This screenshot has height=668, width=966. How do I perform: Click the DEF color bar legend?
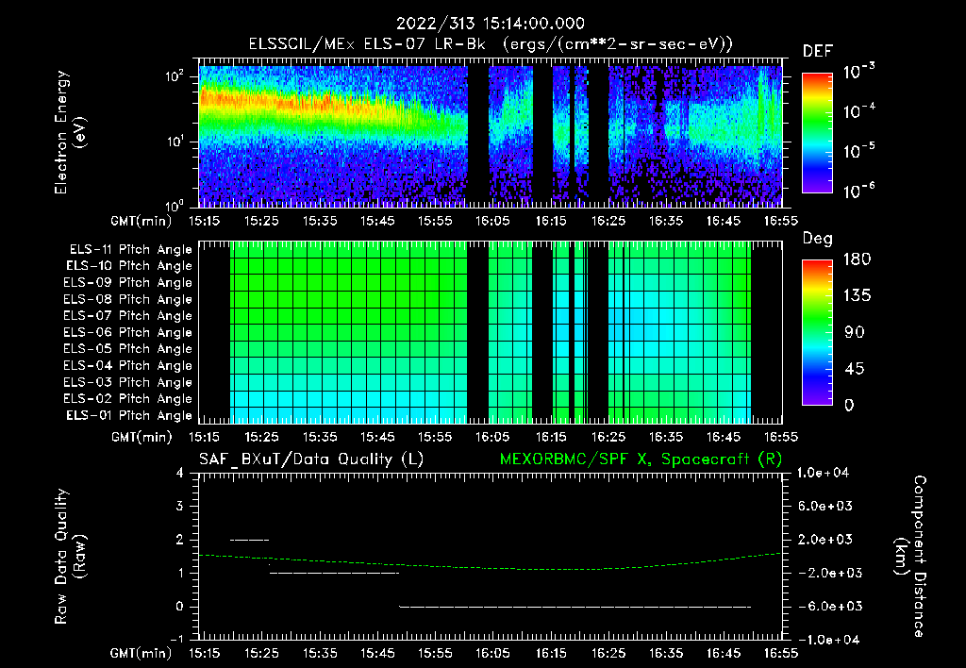pos(817,133)
